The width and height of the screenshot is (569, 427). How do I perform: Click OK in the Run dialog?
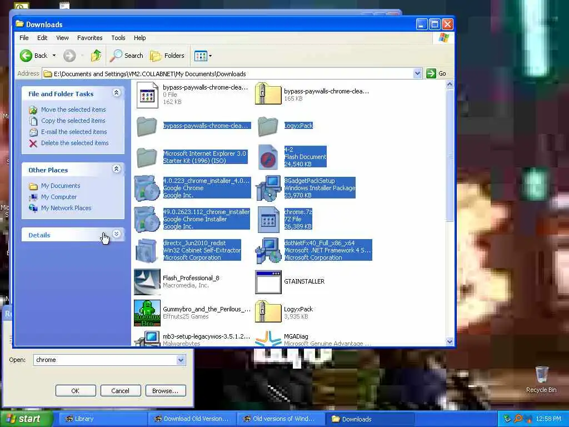[76, 391]
